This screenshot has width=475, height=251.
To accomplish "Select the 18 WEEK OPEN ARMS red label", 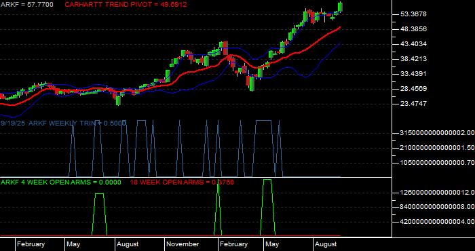I will (182, 182).
